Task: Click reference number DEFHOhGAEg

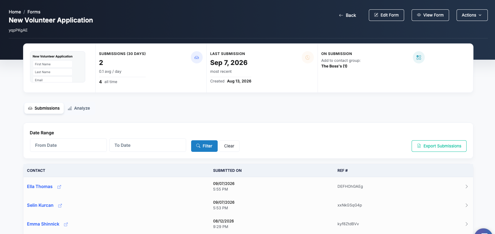Action: click(350, 187)
